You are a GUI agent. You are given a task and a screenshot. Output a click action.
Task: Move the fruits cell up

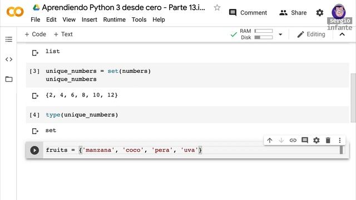click(270, 141)
